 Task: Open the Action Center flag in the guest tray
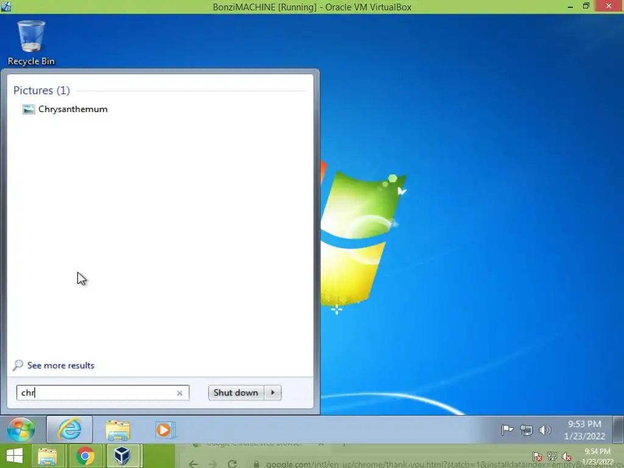[x=508, y=430]
